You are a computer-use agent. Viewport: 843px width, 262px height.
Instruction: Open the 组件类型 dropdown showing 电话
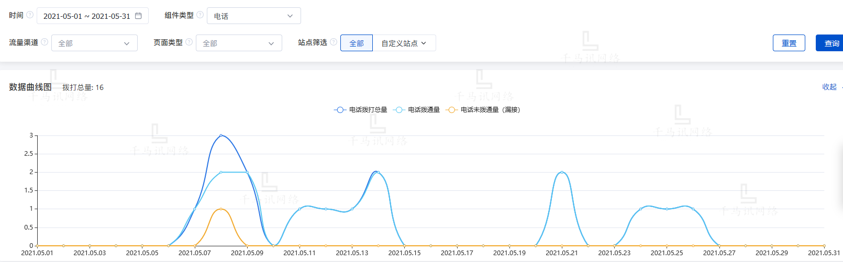coord(253,16)
